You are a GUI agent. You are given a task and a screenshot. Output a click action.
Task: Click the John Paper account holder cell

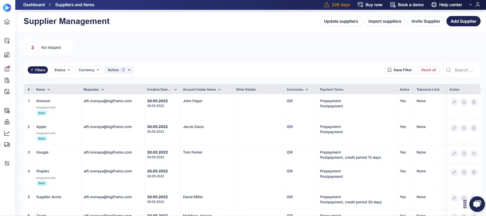pos(193,101)
